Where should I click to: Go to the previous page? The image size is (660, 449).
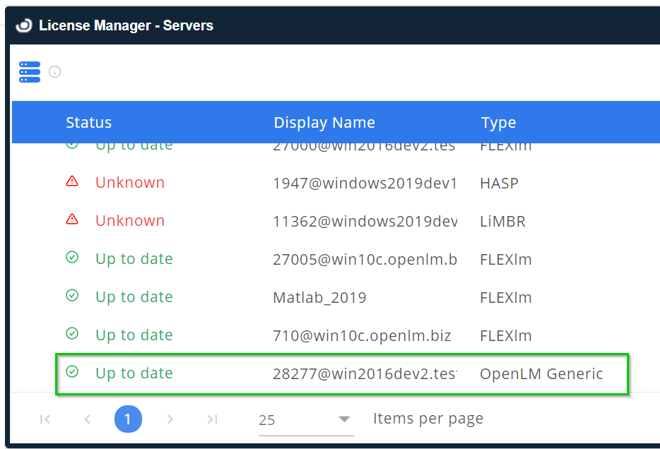pos(88,419)
